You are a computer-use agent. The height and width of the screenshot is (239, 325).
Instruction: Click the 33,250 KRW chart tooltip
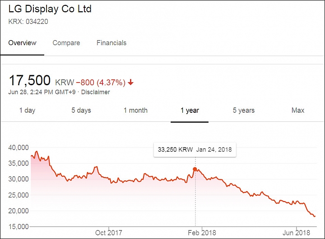pos(195,150)
